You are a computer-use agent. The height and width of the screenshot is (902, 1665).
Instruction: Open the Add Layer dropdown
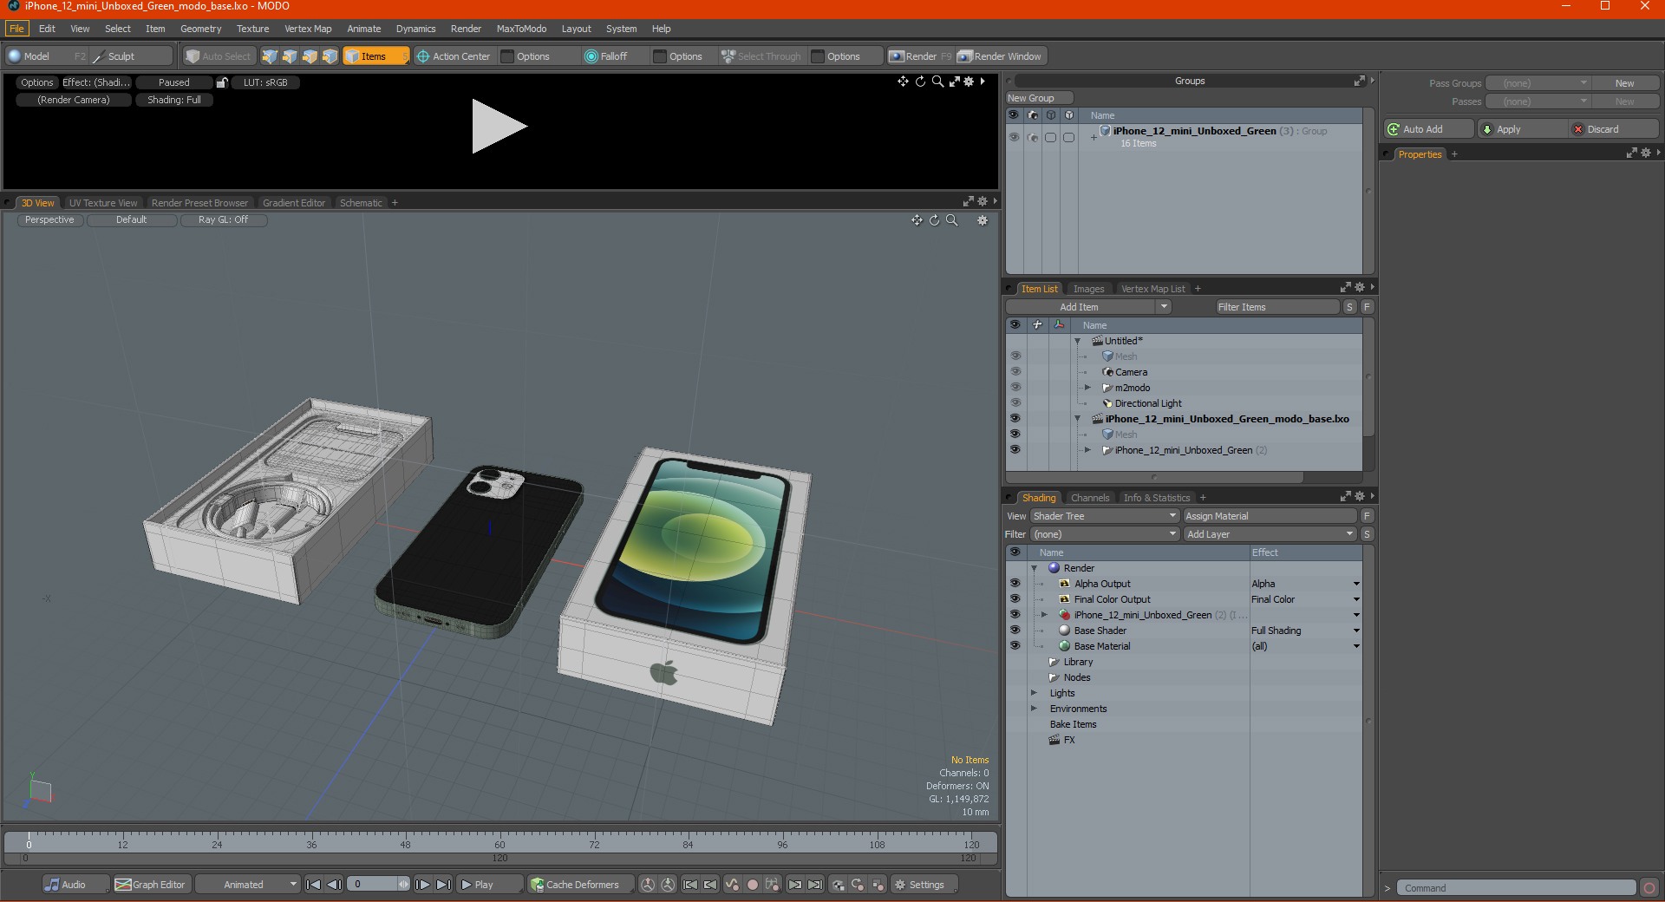1270,534
